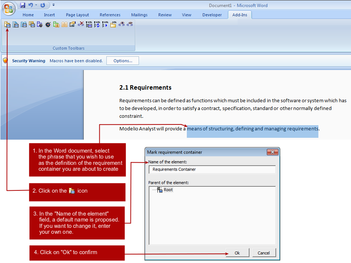Viewport: 351px width, 263px height.
Task: Click the open book dictionary icon
Action: click(64, 24)
